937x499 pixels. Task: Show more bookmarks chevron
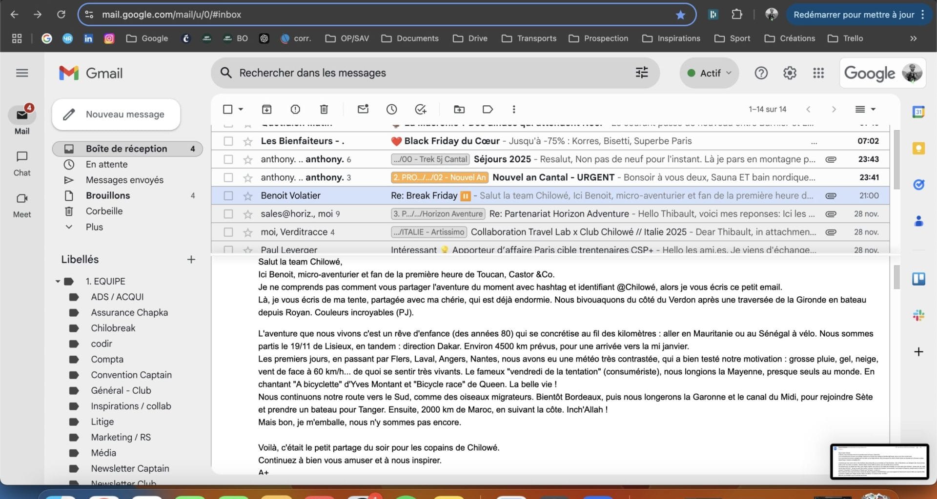point(913,38)
